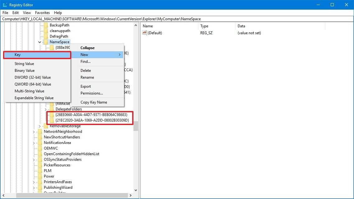Click the PickerResources folder icon
Screen dimensions: 354x199
tap(40, 165)
